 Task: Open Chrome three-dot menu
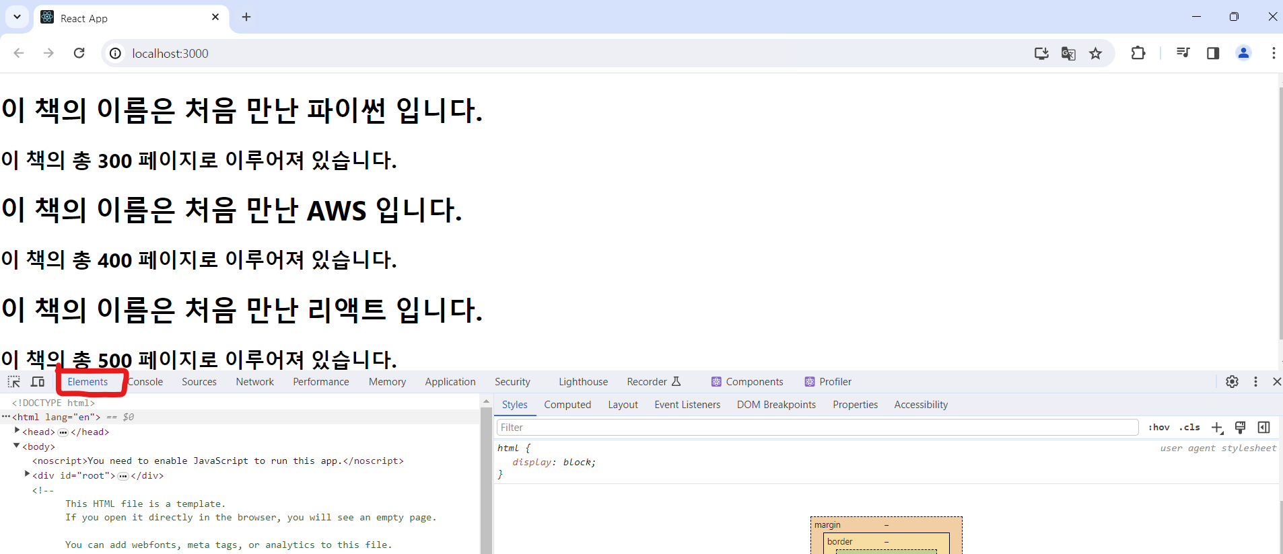1274,53
